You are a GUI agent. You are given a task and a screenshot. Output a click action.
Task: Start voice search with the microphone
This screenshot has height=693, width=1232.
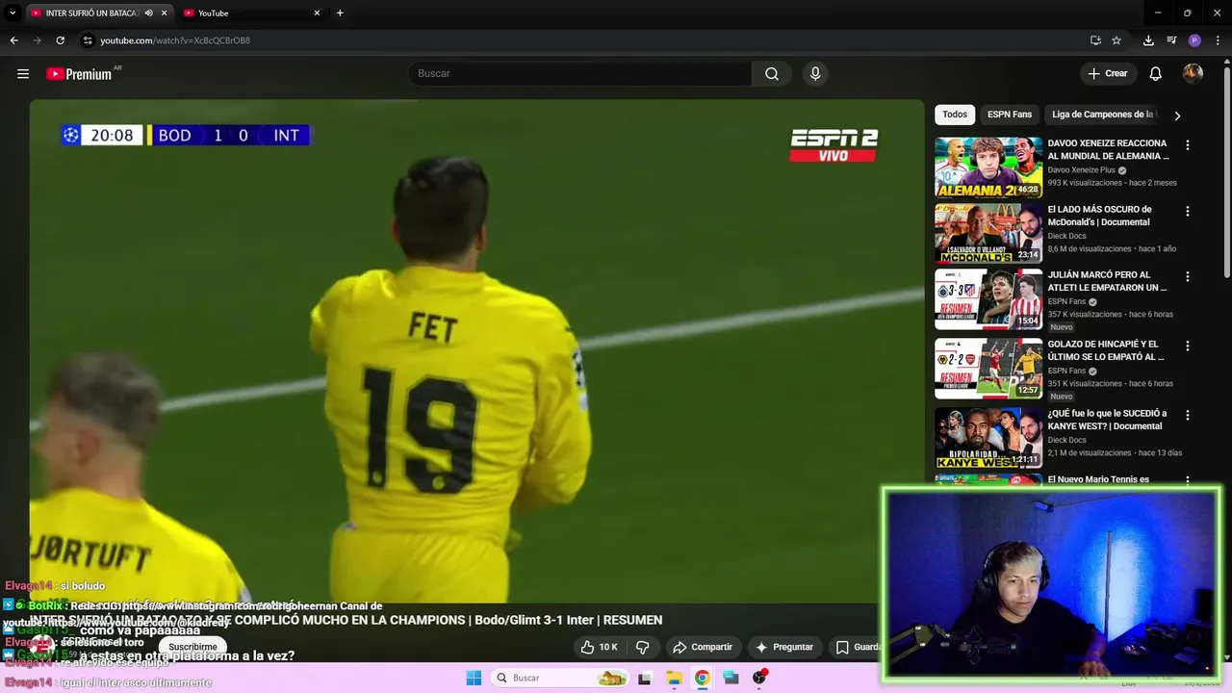click(815, 74)
